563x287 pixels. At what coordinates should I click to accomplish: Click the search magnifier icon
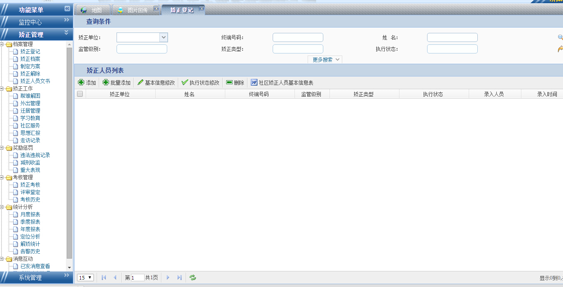click(x=561, y=37)
